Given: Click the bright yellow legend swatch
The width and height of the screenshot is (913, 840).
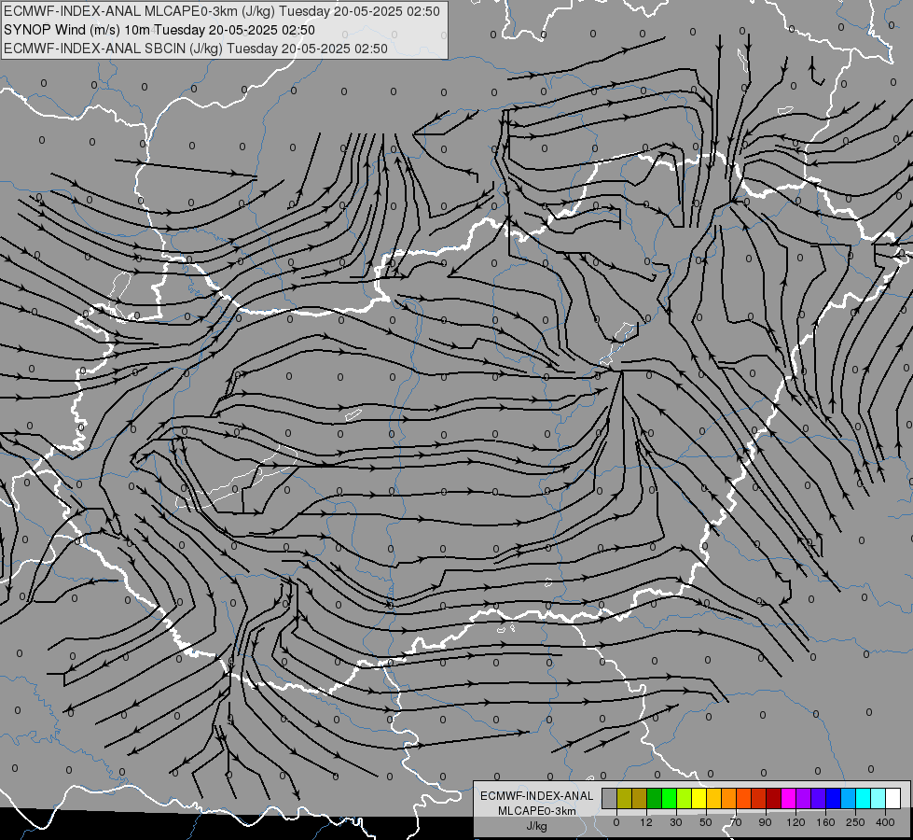Looking at the screenshot, I should (x=699, y=798).
